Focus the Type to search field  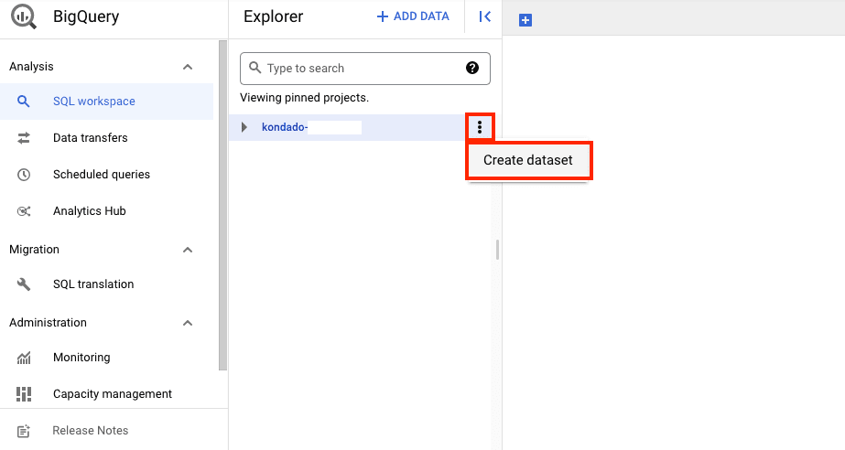click(357, 69)
